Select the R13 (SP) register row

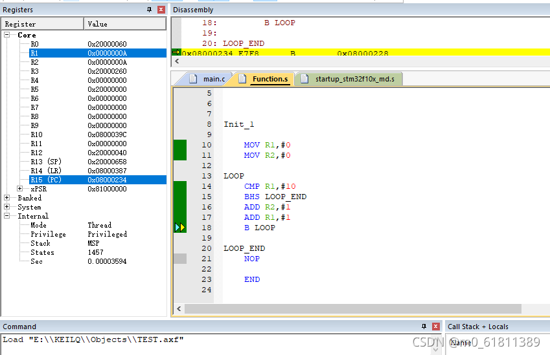point(98,162)
